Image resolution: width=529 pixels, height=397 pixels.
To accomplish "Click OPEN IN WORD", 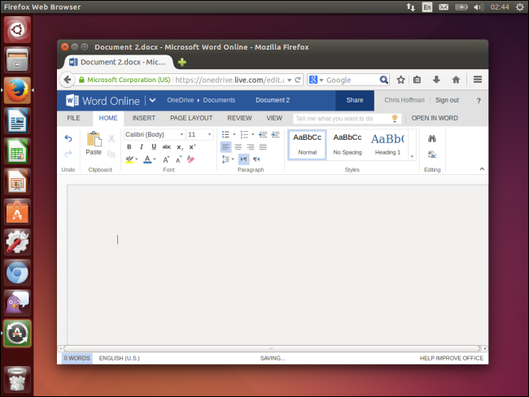I will pyautogui.click(x=435, y=118).
